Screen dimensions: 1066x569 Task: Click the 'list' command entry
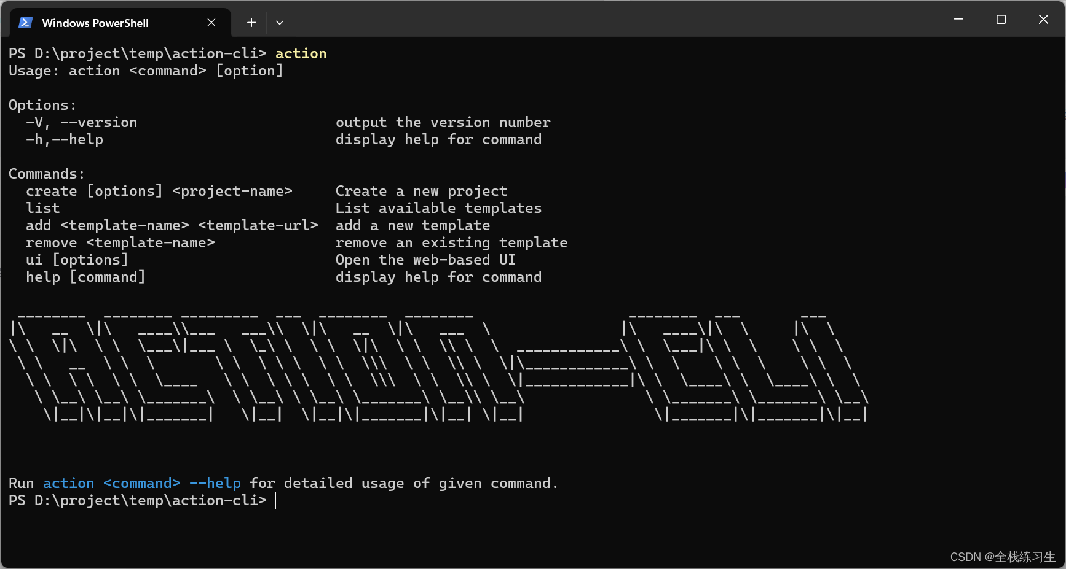click(43, 209)
